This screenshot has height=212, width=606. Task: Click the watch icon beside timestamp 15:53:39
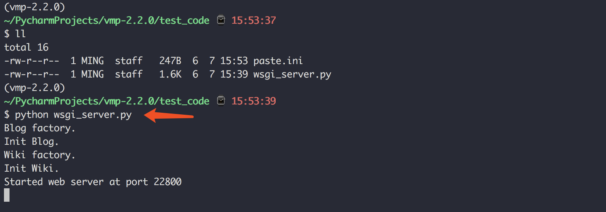pos(221,101)
